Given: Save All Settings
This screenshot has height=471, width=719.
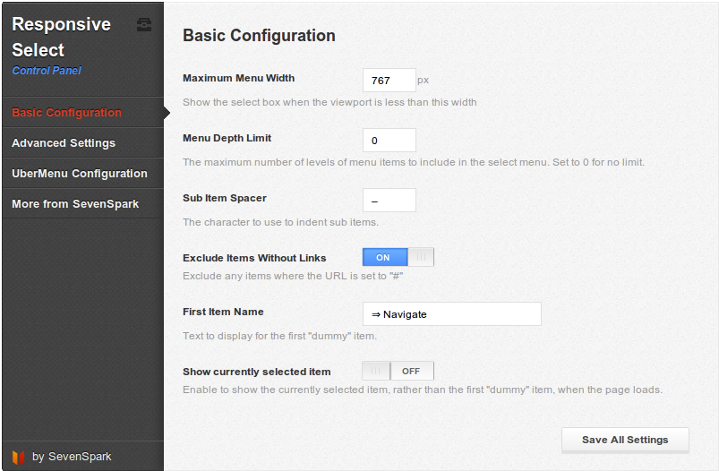Looking at the screenshot, I should point(625,440).
